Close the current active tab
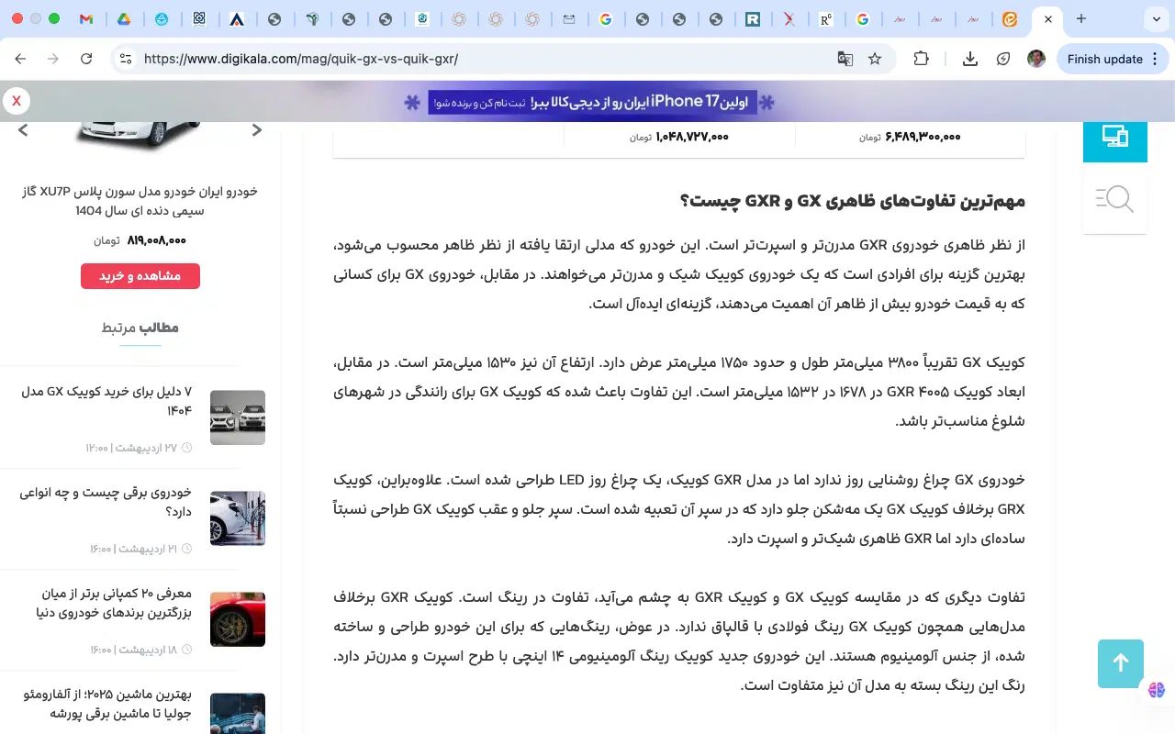Viewport: 1175px width, 734px height. point(1048,18)
